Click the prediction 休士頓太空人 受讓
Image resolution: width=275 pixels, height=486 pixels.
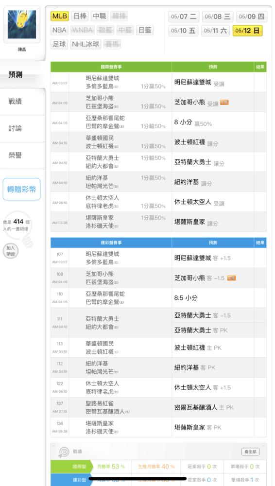pos(199,202)
